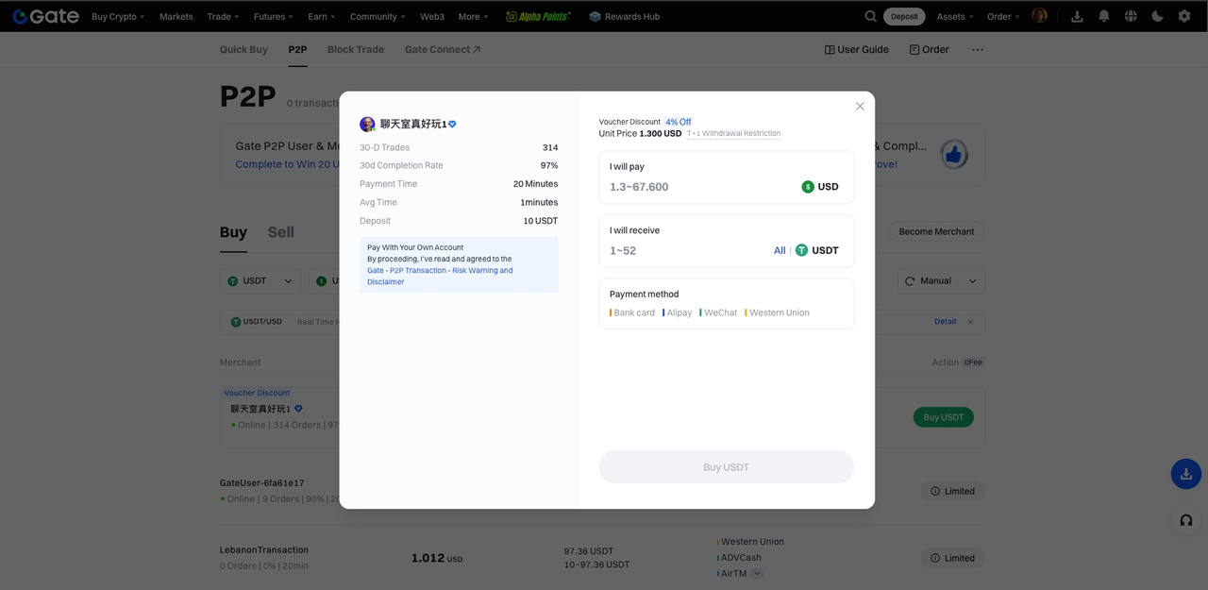This screenshot has width=1208, height=590.
Task: Click the All link in receive field
Action: point(780,250)
